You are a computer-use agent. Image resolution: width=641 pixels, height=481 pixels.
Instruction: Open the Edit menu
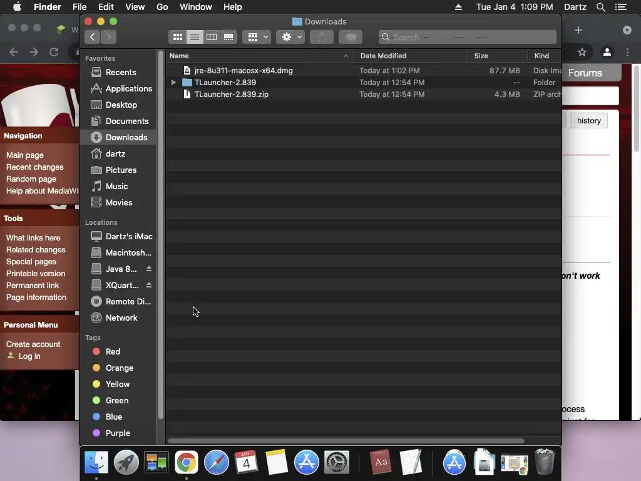[106, 7]
